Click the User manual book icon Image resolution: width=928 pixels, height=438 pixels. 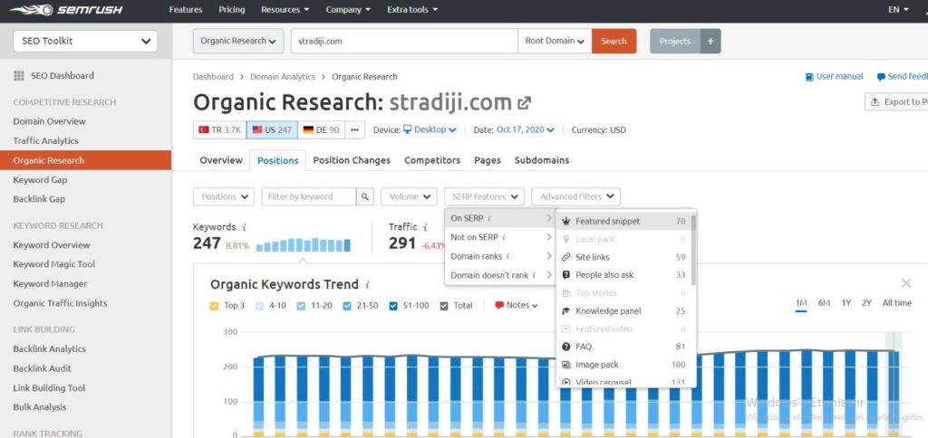(x=809, y=77)
